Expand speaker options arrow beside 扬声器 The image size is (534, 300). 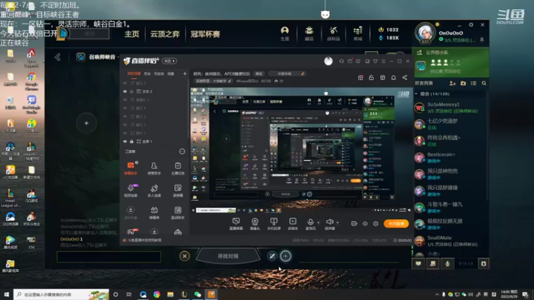[x=338, y=223]
